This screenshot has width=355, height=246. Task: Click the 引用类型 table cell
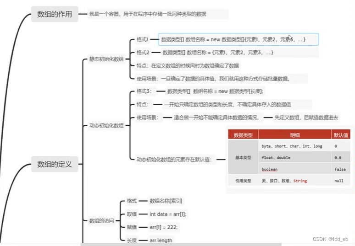click(243, 181)
